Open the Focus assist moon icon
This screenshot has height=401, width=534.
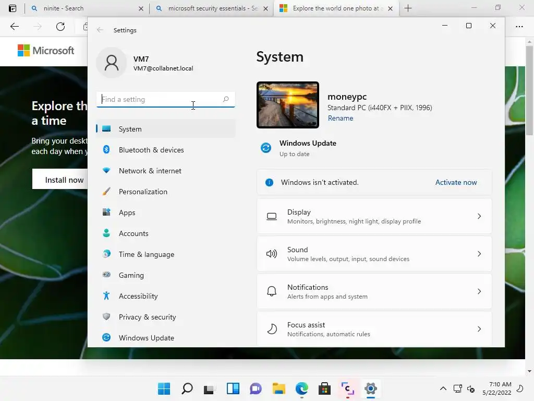point(271,329)
